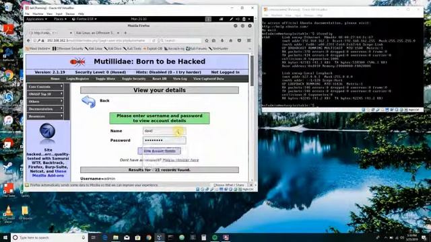The width and height of the screenshot is (431, 242).
Task: Open the show bookmarks clipboard icon
Action: coord(214,40)
